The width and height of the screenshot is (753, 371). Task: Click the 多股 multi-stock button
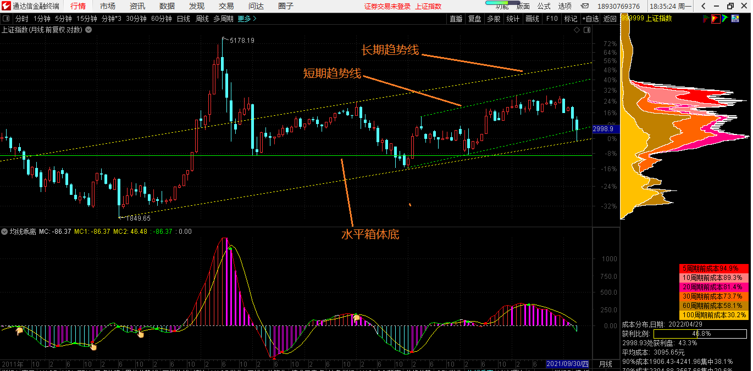(494, 18)
